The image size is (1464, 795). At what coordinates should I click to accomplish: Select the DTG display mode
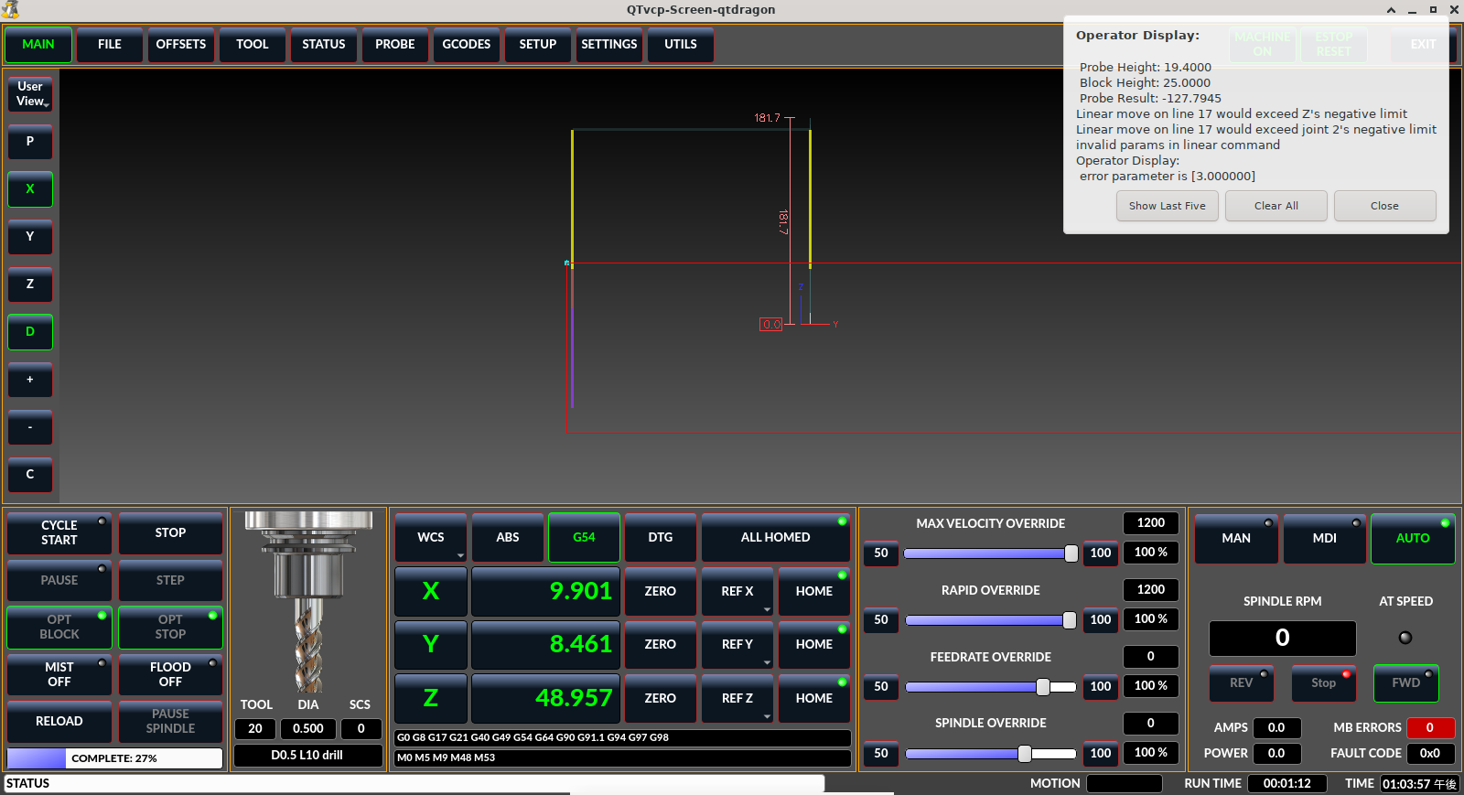[661, 538]
